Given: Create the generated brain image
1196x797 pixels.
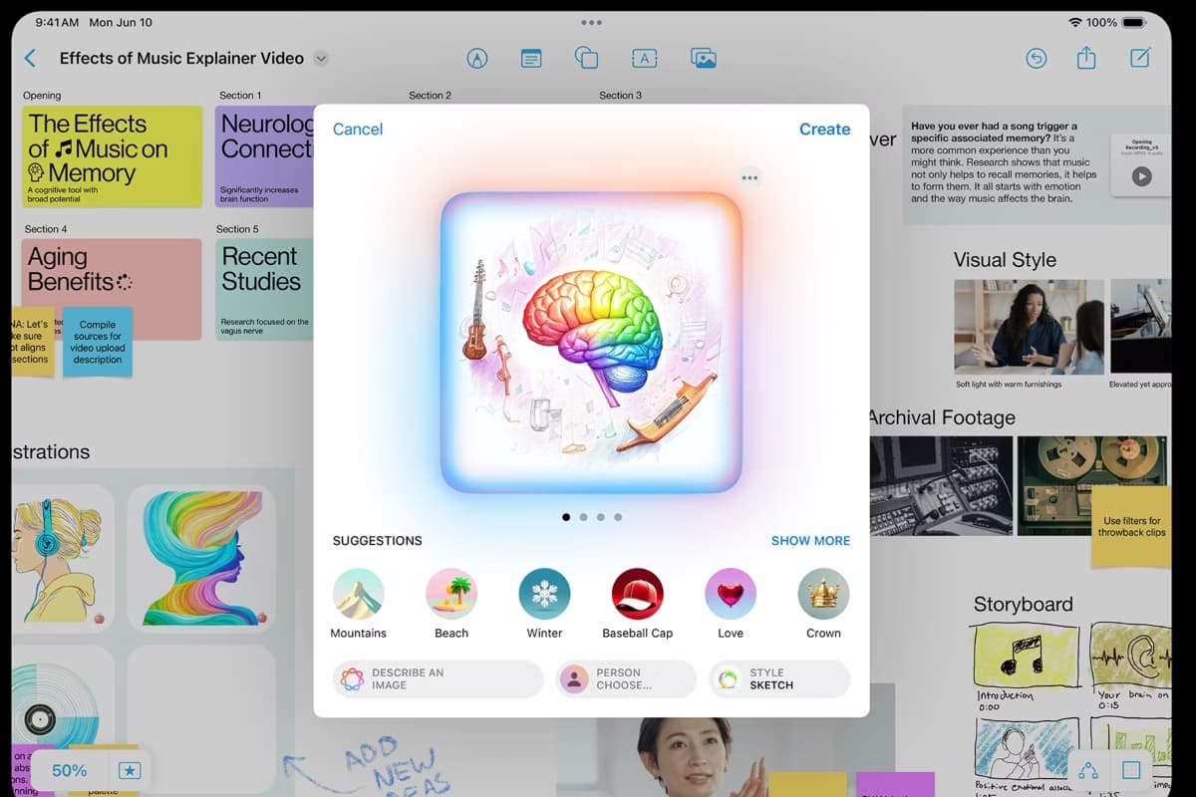Looking at the screenshot, I should (824, 129).
